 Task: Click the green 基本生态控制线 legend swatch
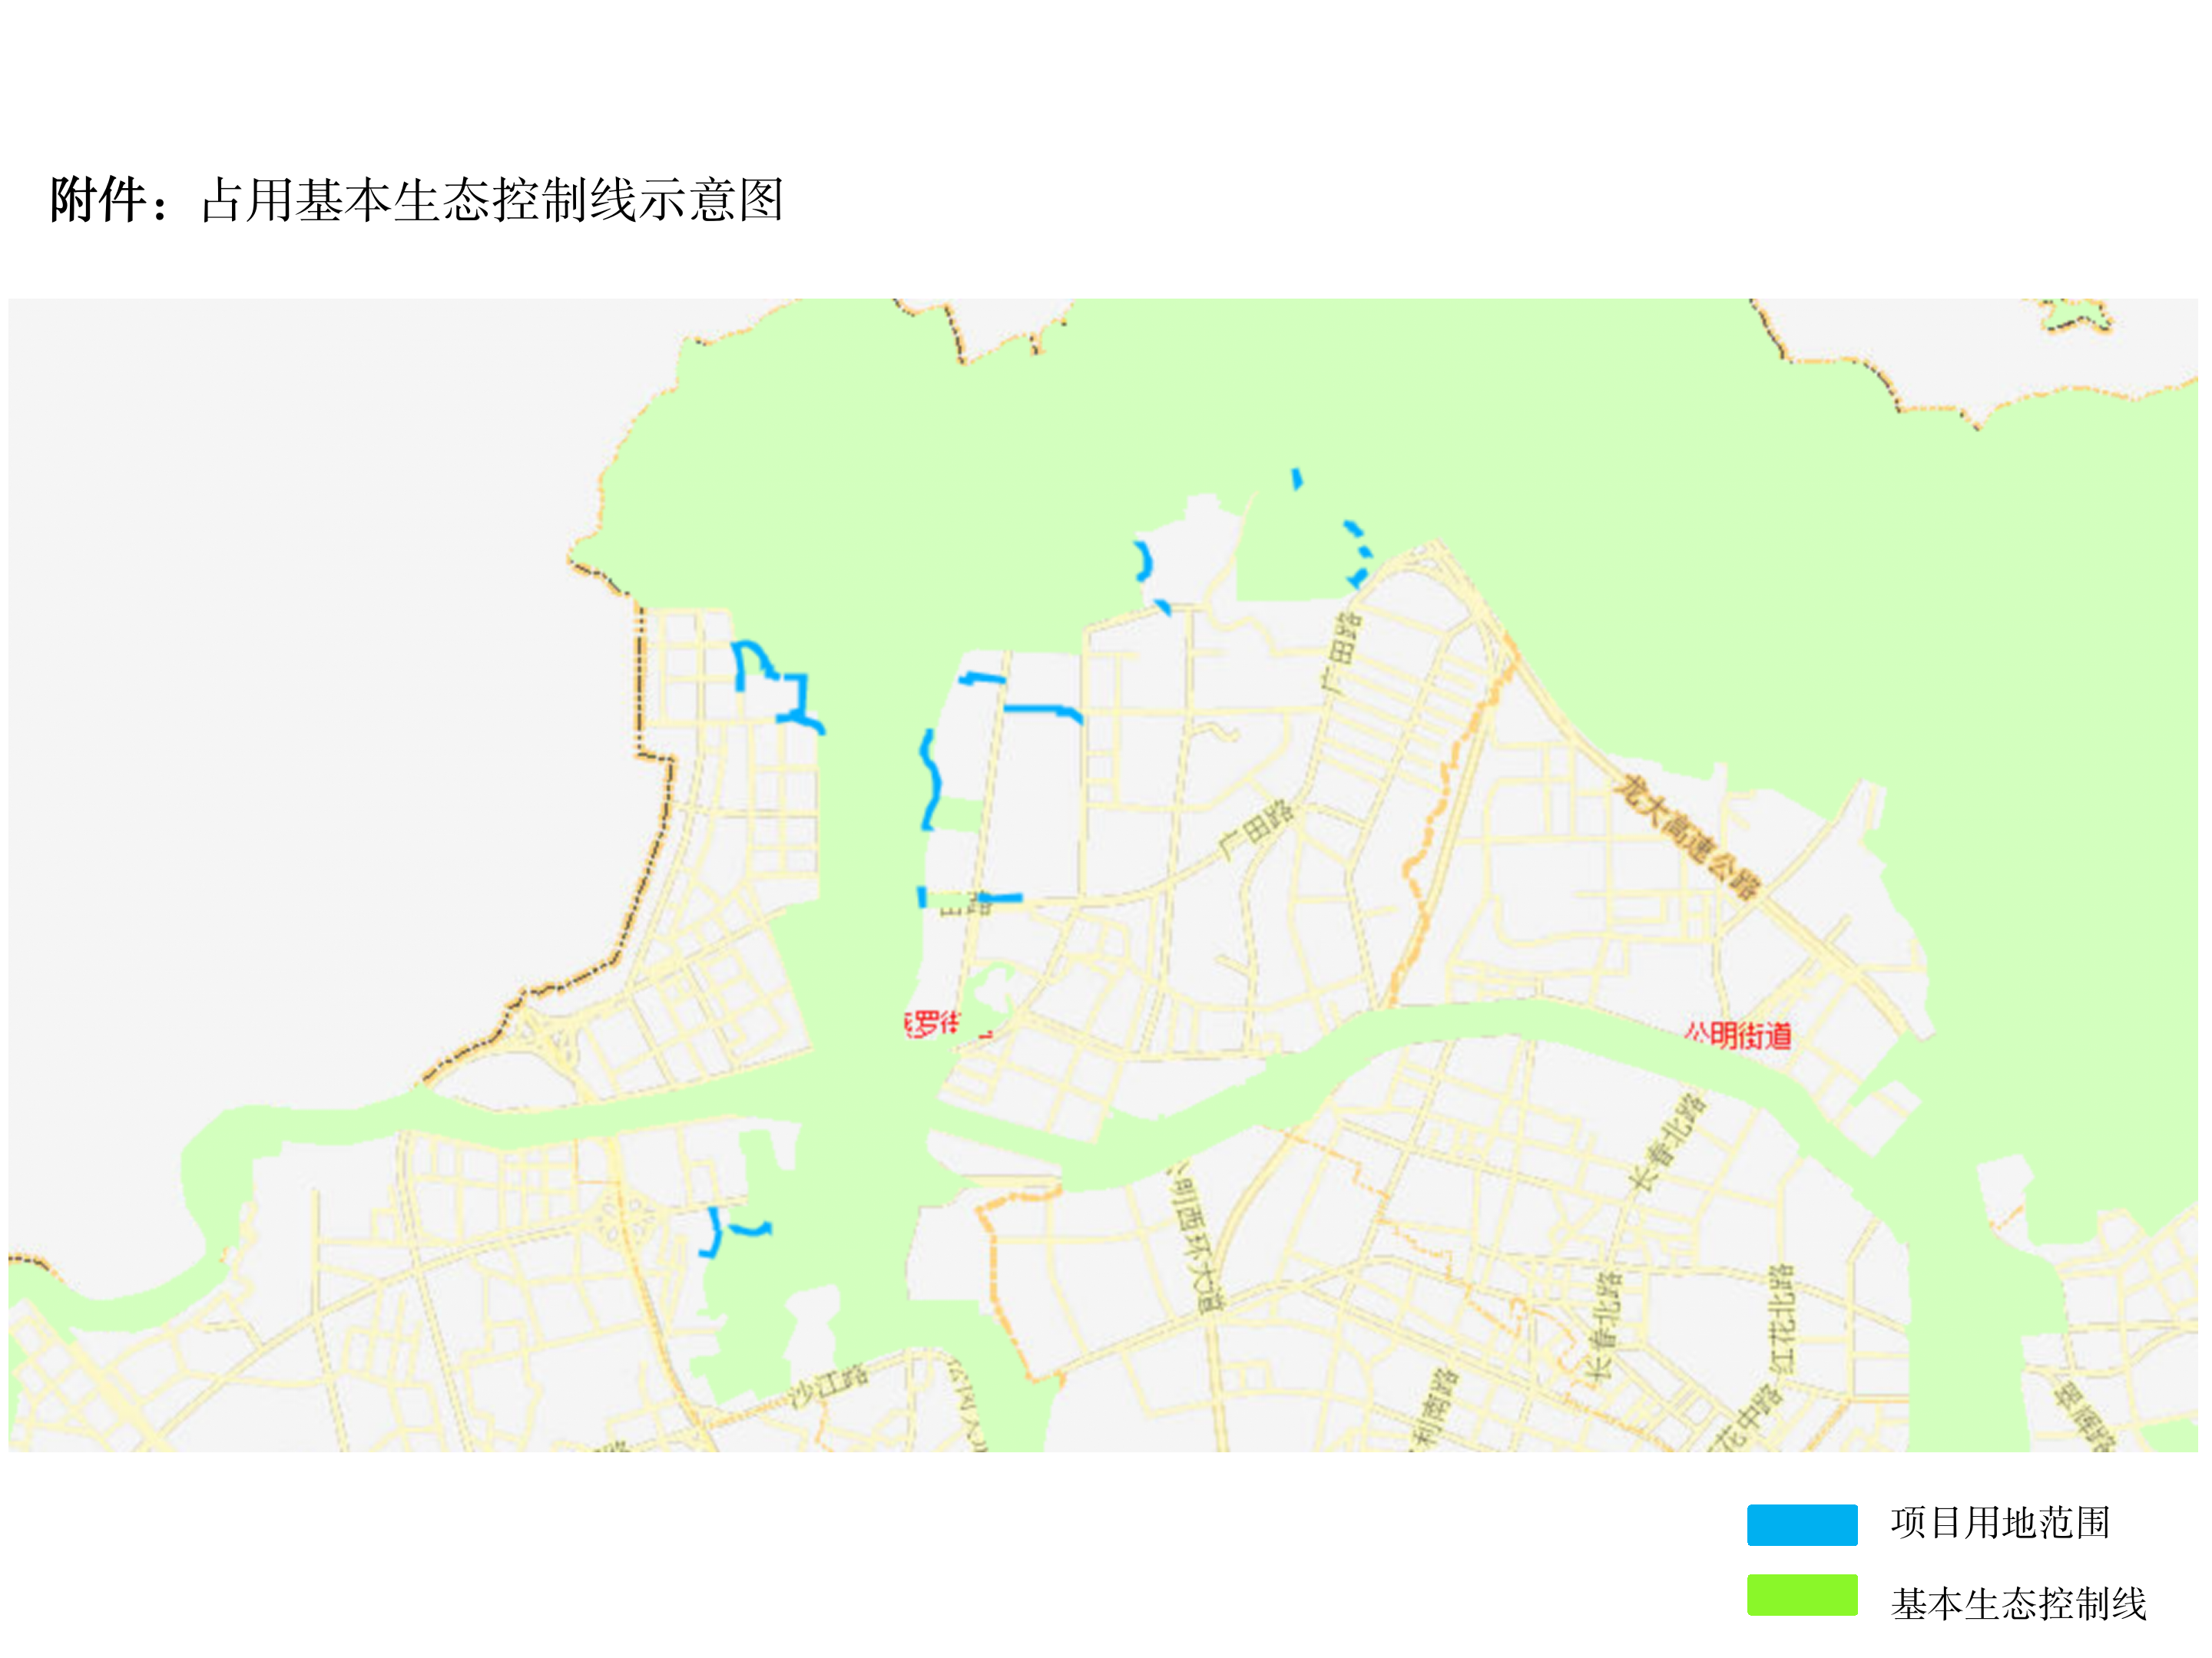[1801, 1595]
